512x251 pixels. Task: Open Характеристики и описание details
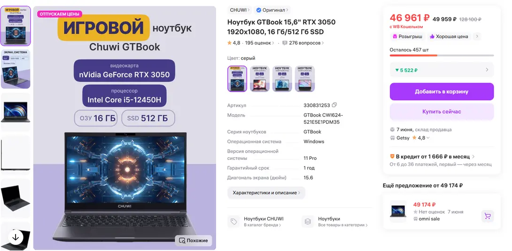pos(266,193)
